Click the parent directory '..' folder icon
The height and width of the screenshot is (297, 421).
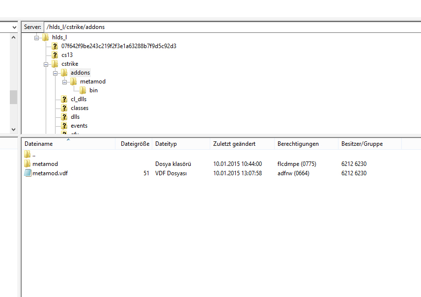coord(28,155)
